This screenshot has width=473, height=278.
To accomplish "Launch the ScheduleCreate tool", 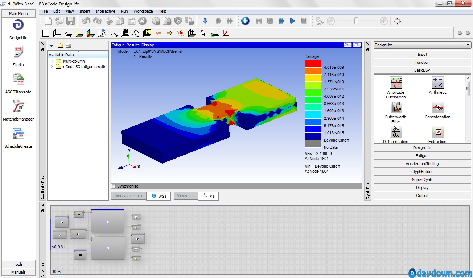I will 18,133.
